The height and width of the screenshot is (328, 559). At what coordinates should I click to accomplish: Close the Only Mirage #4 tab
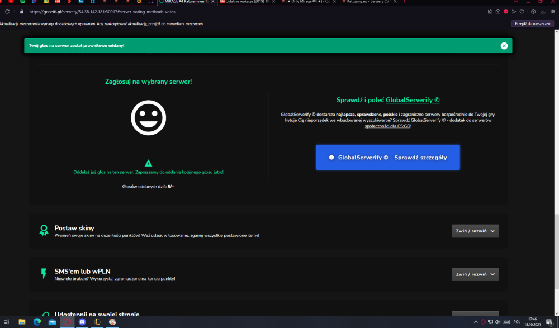[x=334, y=2]
